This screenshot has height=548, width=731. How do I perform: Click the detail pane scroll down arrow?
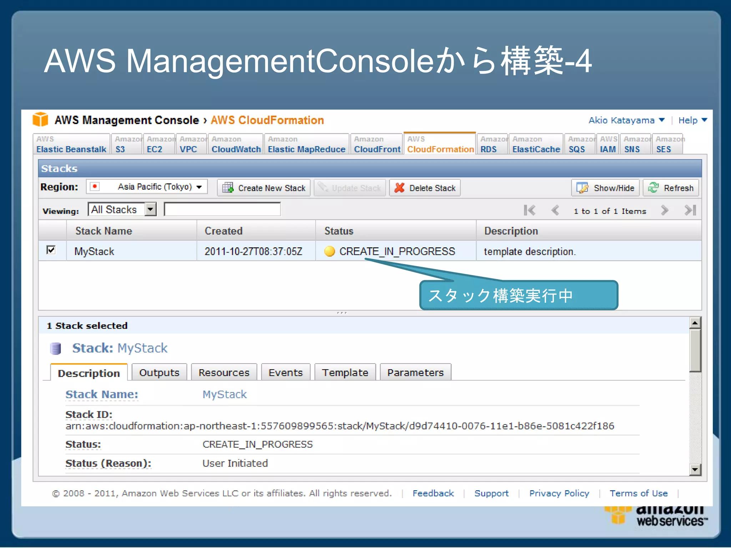click(x=695, y=469)
